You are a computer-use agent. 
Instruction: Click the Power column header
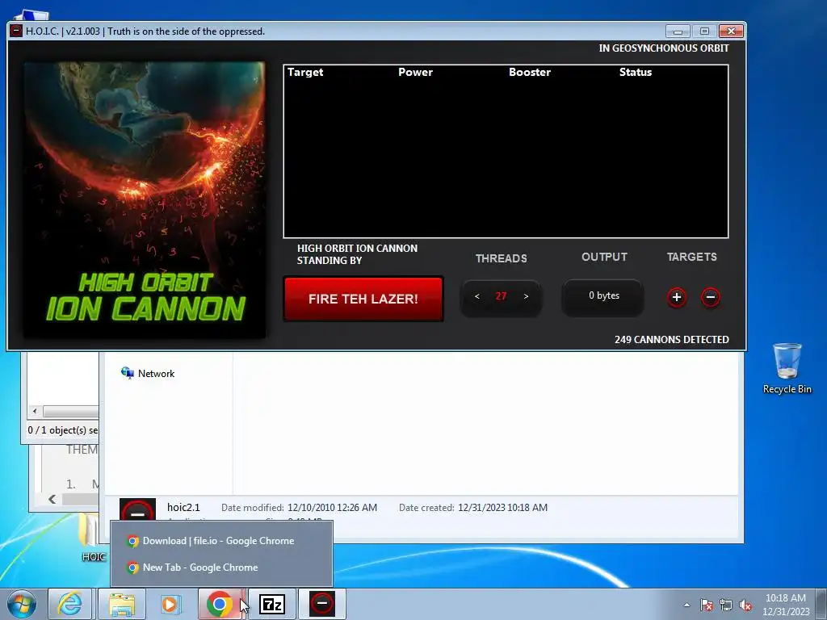[415, 72]
